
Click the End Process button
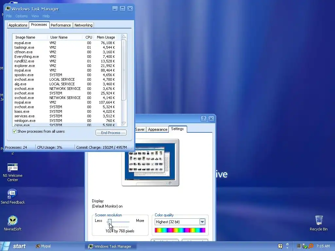(x=111, y=133)
